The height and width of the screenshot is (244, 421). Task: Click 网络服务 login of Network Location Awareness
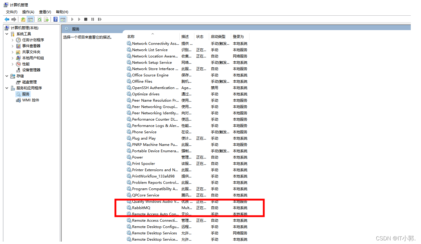point(240,56)
